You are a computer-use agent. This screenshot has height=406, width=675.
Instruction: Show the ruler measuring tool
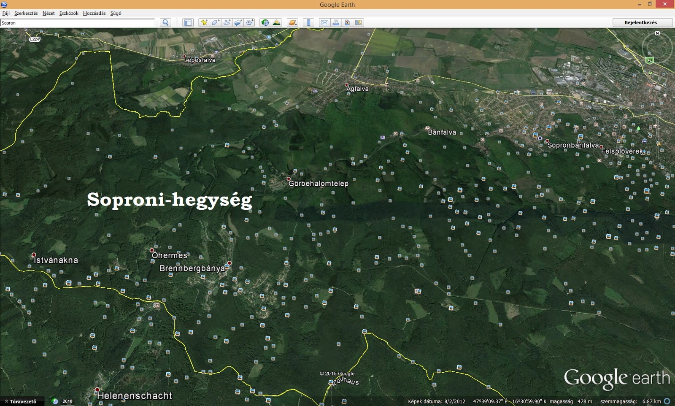(309, 23)
